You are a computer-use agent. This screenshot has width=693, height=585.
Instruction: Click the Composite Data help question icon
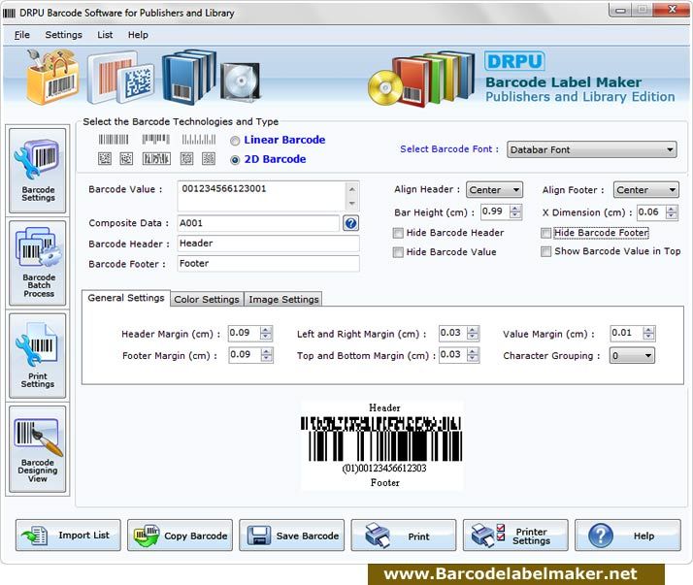pyautogui.click(x=351, y=223)
